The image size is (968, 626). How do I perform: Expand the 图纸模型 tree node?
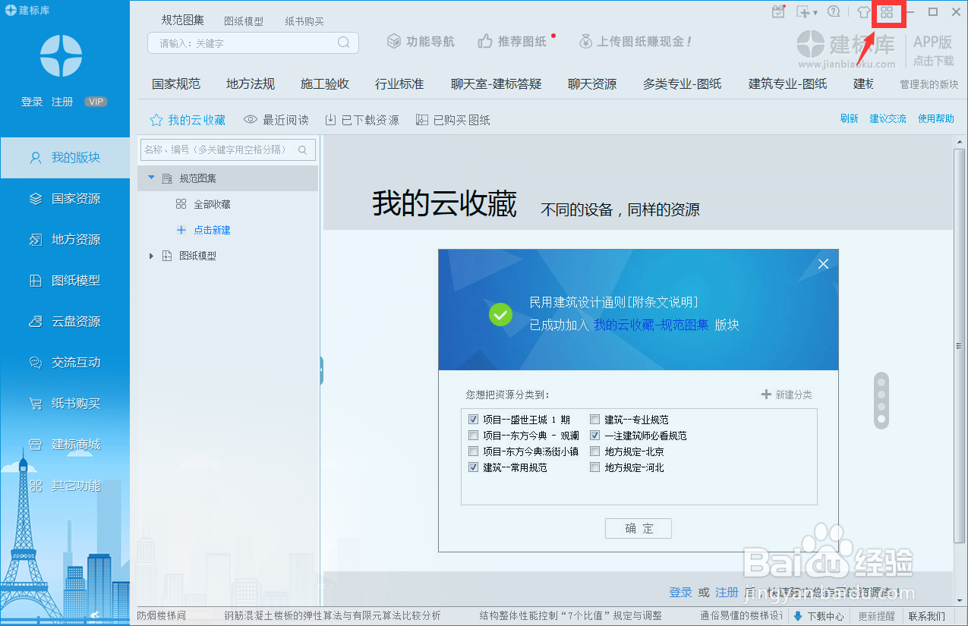pos(150,256)
